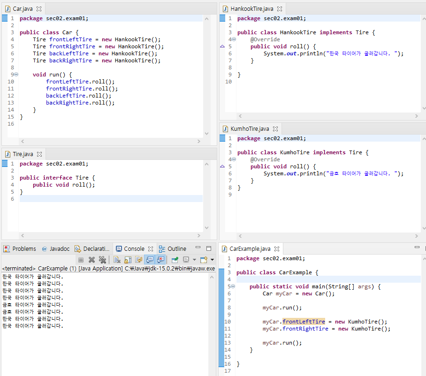Click Display Selected Console icon
426x376 pixels.
click(x=186, y=260)
